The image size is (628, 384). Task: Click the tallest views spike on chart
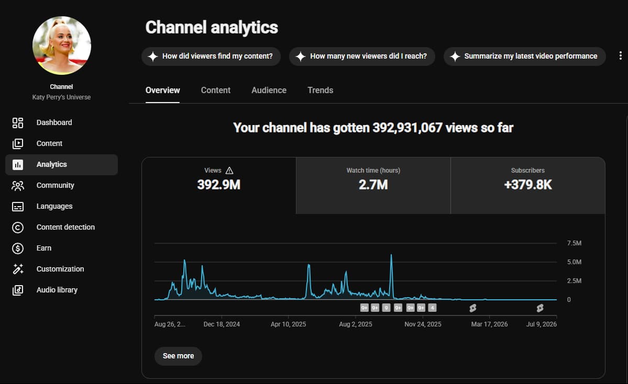tap(391, 276)
